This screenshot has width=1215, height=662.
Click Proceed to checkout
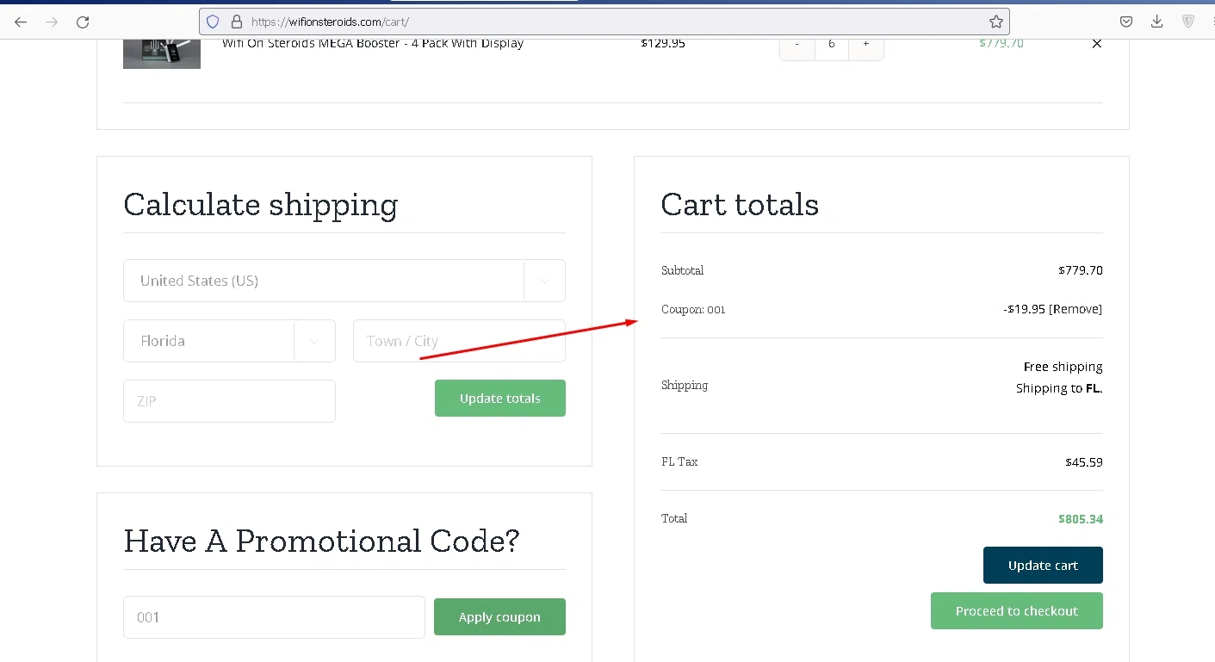(1017, 611)
